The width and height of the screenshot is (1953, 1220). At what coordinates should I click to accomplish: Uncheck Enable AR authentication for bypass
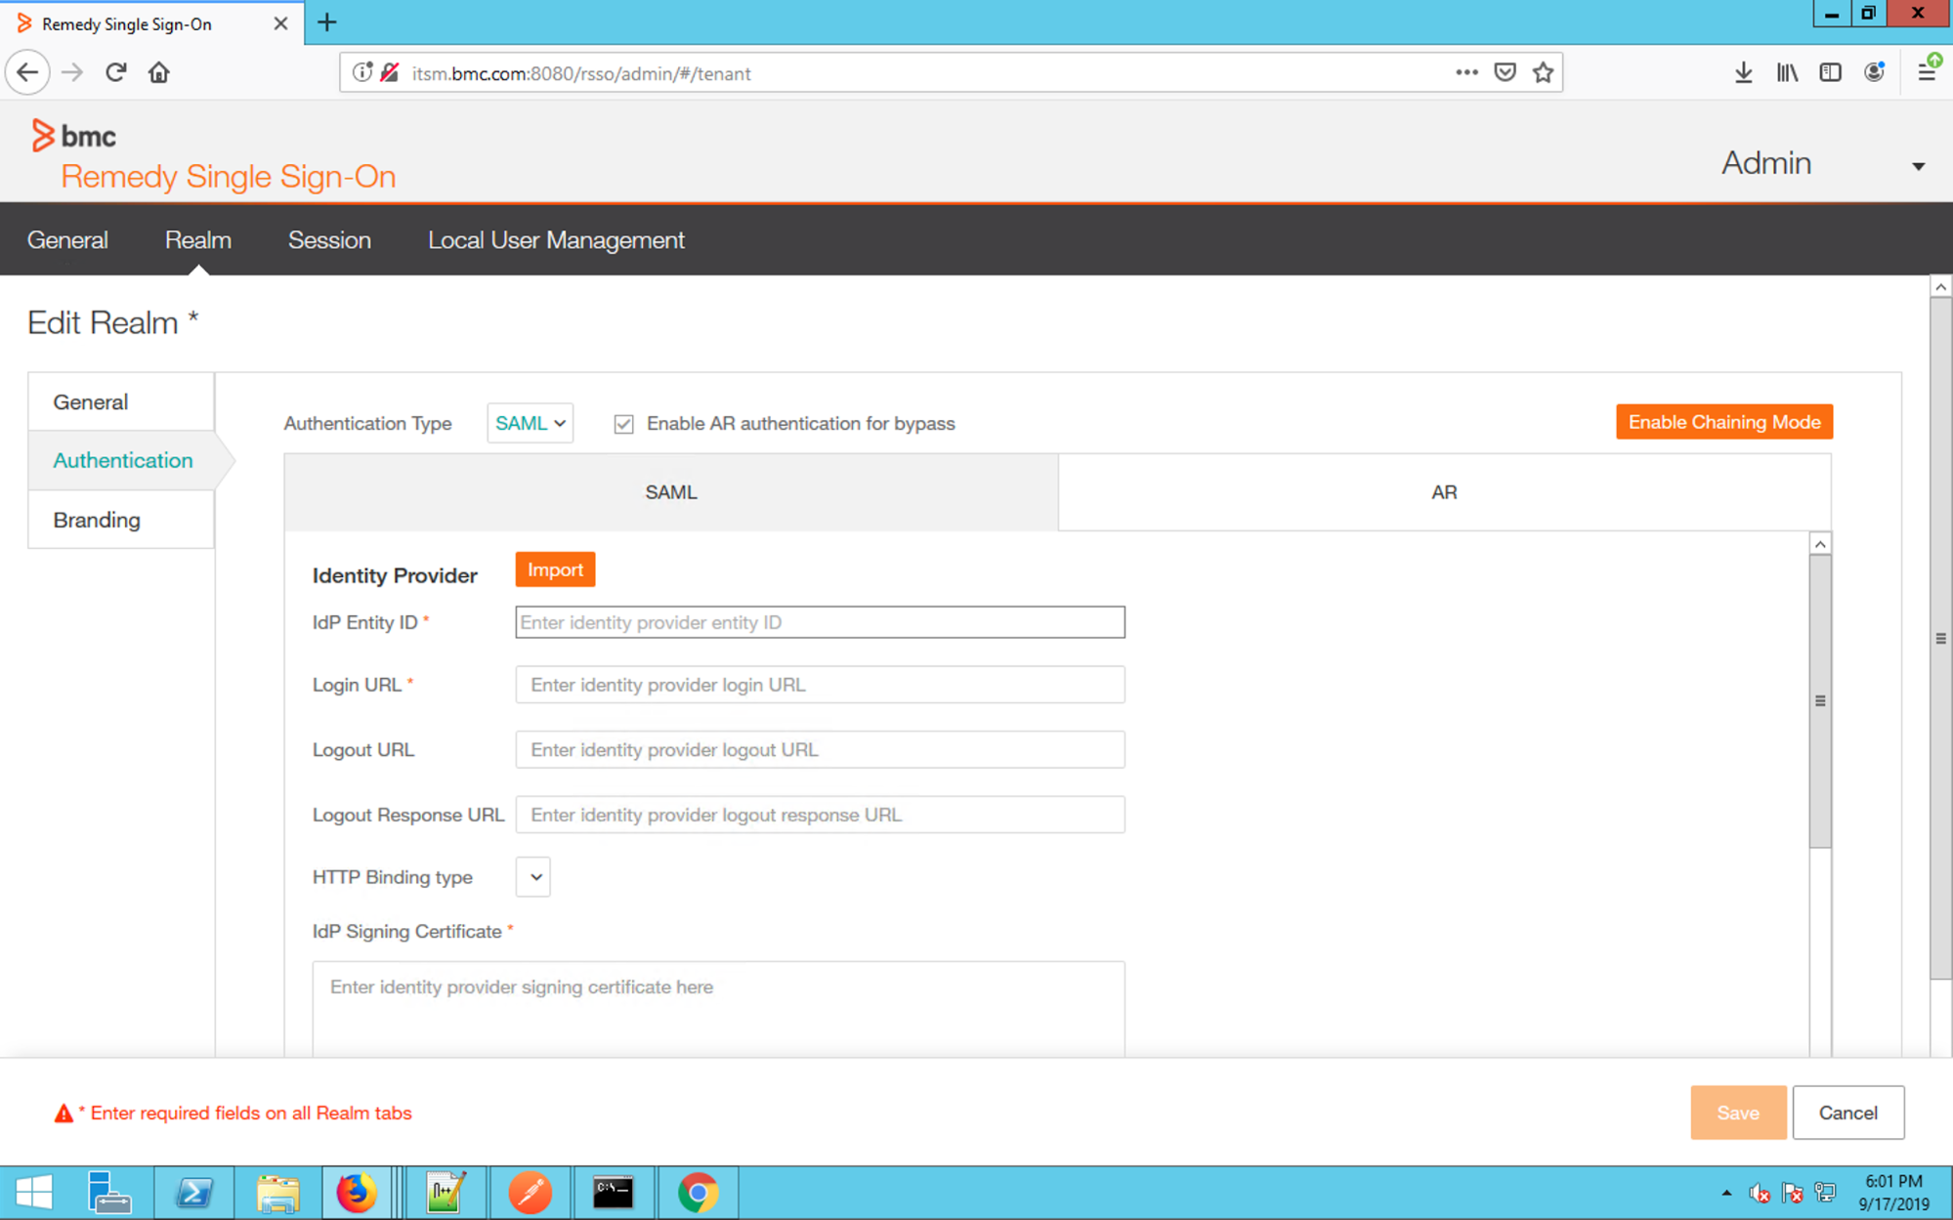(x=623, y=423)
